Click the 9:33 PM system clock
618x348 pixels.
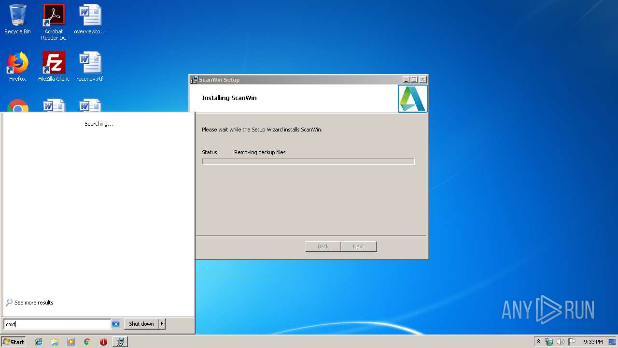point(593,342)
